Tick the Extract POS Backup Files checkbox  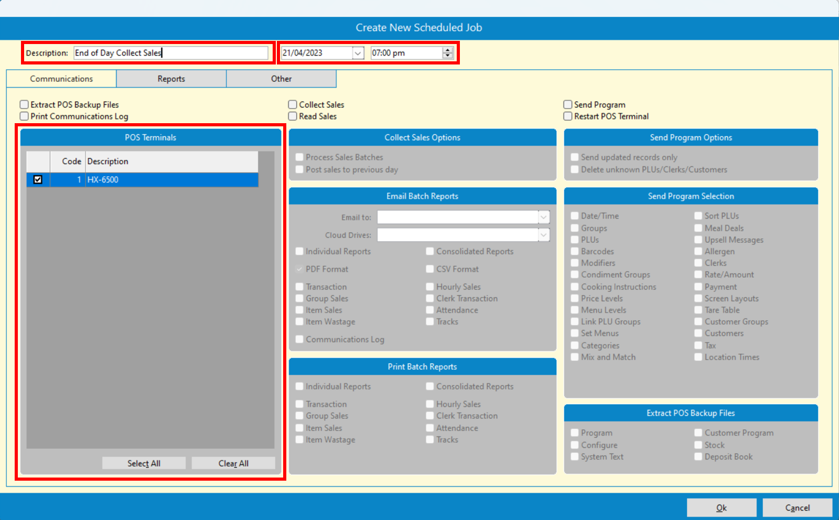tap(24, 105)
